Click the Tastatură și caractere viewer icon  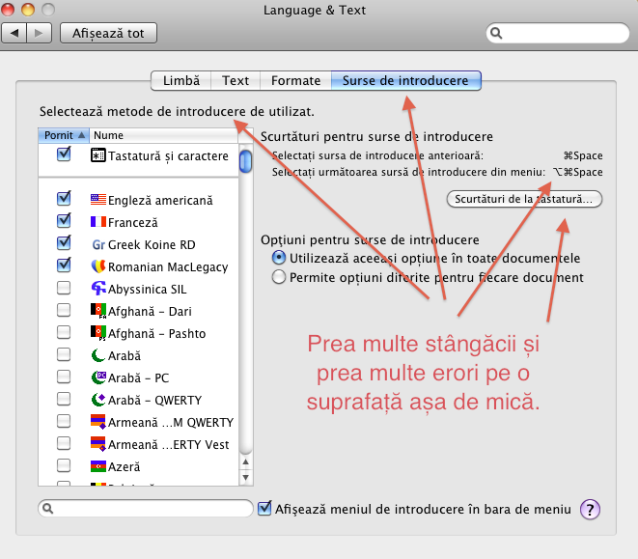coord(98,155)
